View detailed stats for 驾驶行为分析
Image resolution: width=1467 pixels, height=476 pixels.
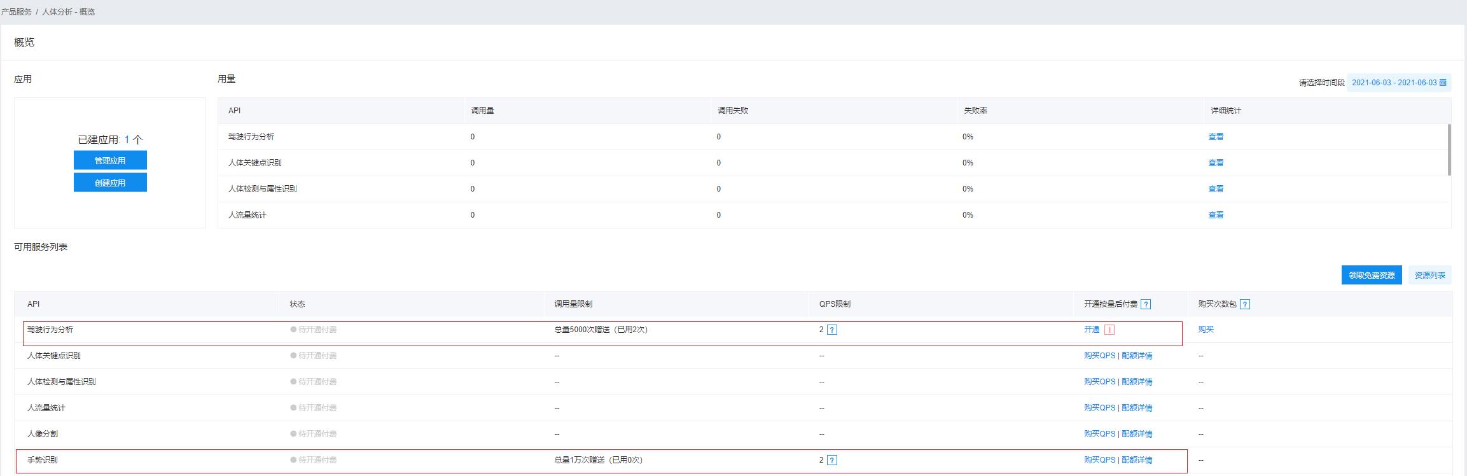pos(1216,137)
